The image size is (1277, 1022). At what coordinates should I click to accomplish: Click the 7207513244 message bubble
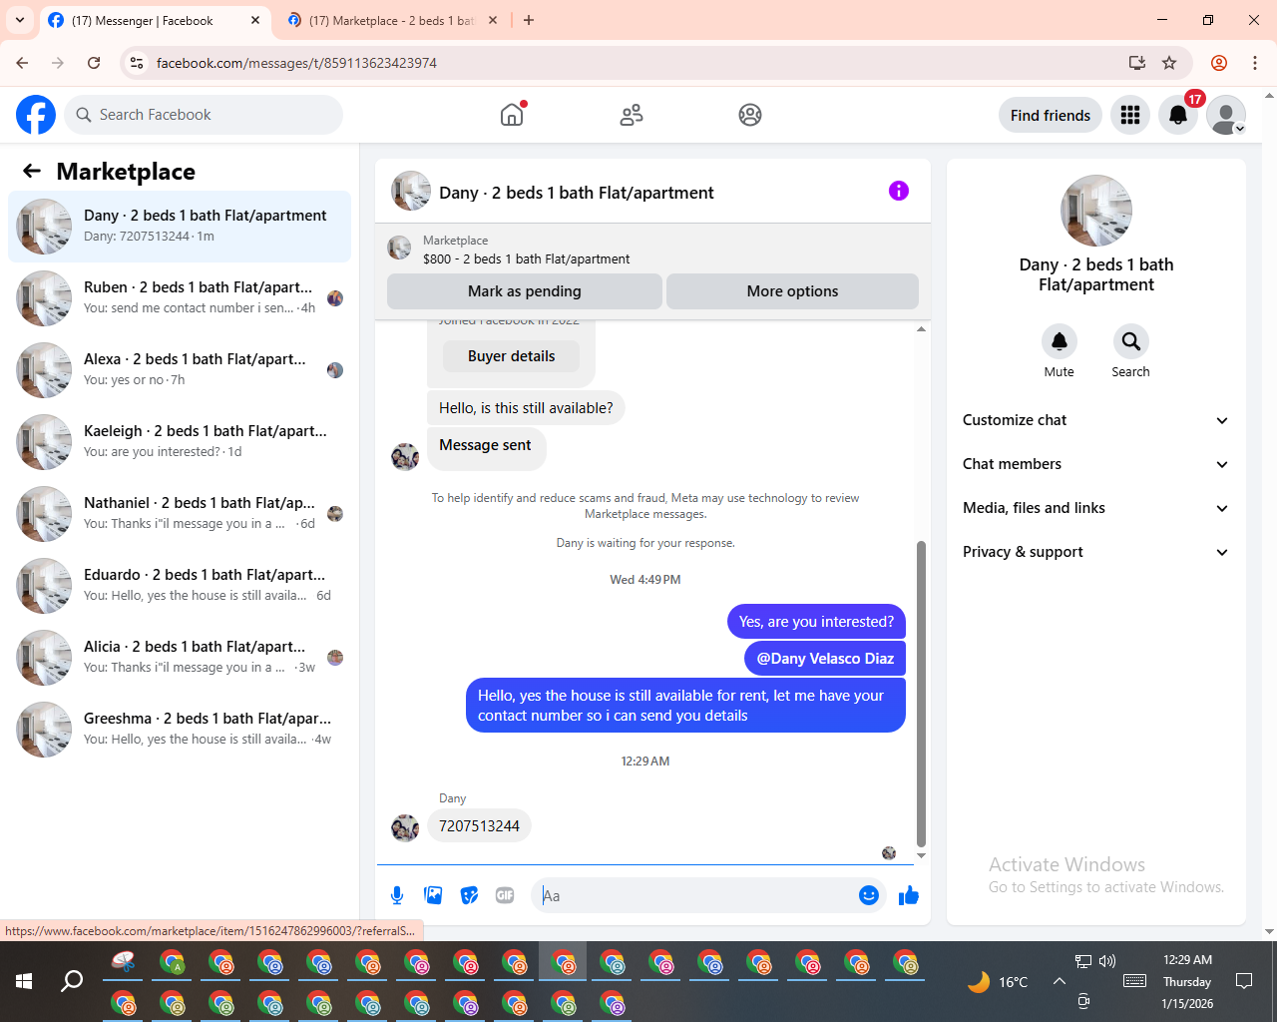point(479,826)
